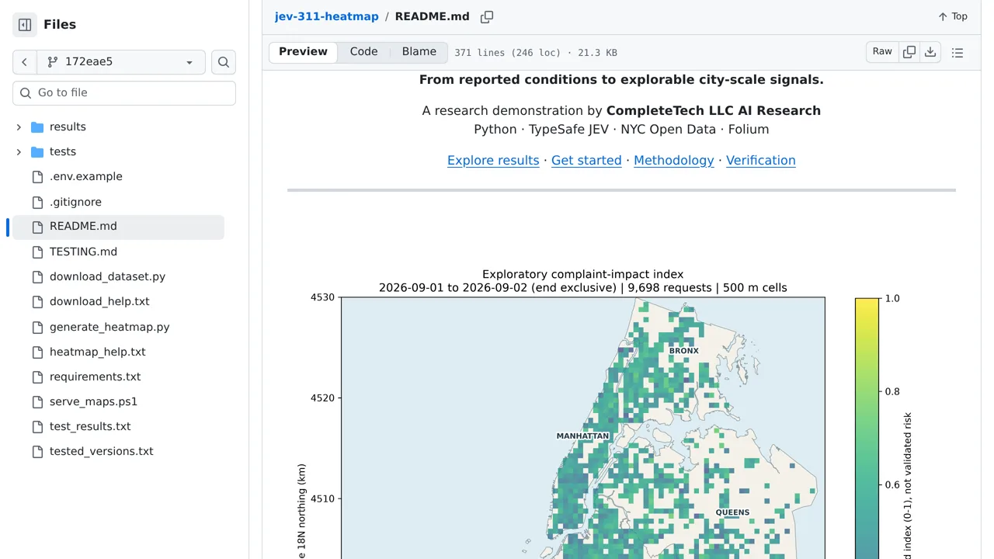
Task: Switch to the Code tab
Action: coord(363,52)
